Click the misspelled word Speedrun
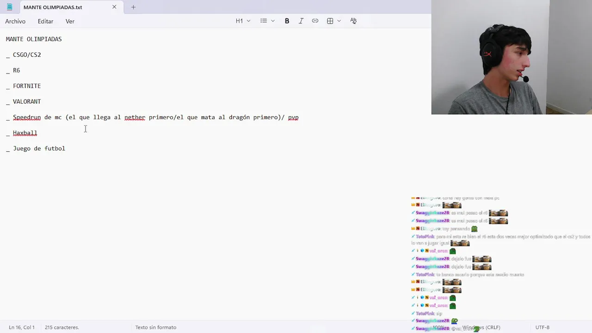Viewport: 592px width, 333px height. coord(27,117)
